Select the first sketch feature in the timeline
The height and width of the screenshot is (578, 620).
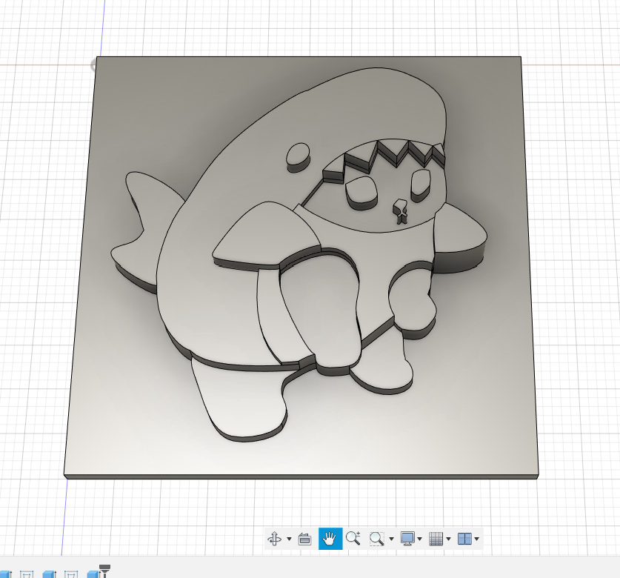(27, 574)
